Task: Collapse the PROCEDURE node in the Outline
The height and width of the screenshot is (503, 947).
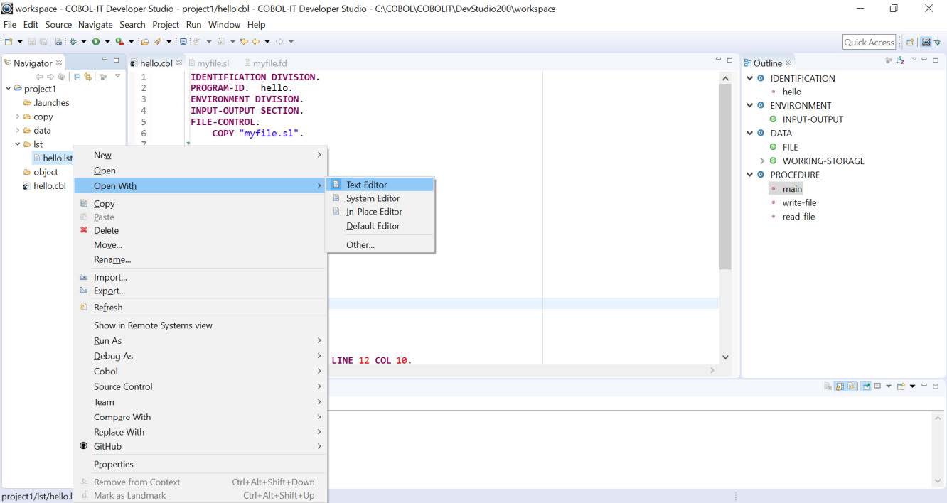Action: click(x=749, y=175)
